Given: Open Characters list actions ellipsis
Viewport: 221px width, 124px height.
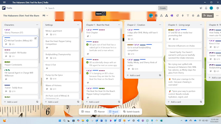Looking at the screenshot, I should click(x=37, y=25).
